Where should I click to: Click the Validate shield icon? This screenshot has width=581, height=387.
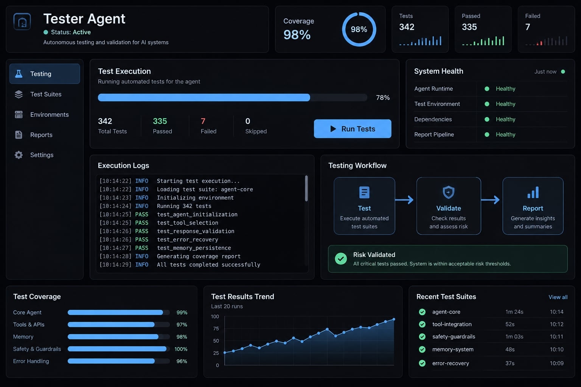click(449, 192)
